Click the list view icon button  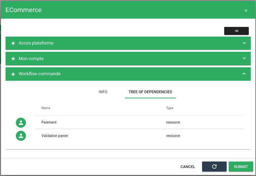(x=236, y=31)
